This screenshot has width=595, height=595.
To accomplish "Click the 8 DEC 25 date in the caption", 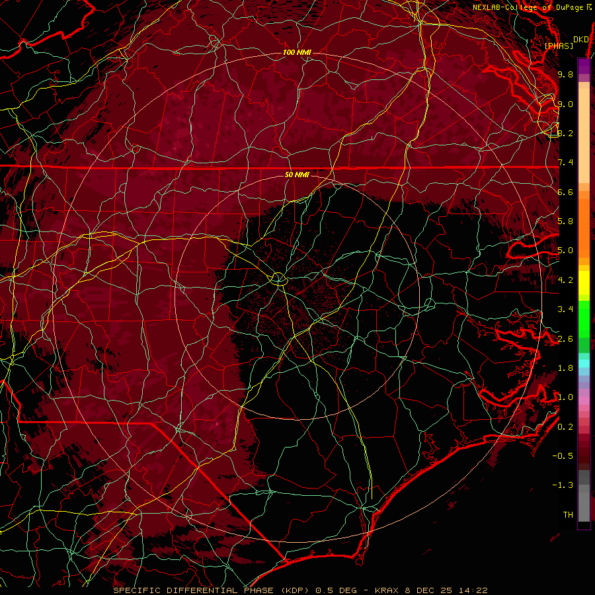I will 430,590.
